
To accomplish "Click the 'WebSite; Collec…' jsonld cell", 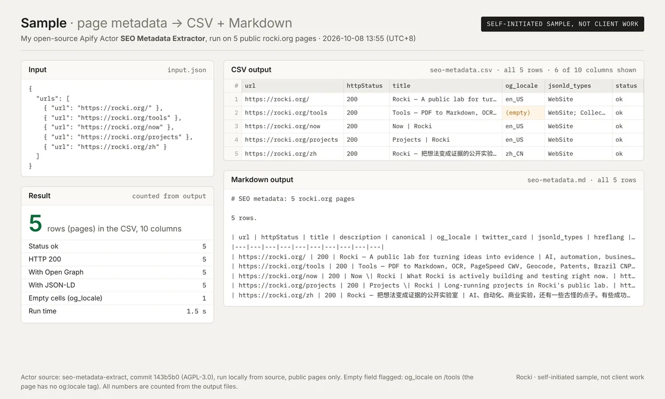I will [578, 113].
